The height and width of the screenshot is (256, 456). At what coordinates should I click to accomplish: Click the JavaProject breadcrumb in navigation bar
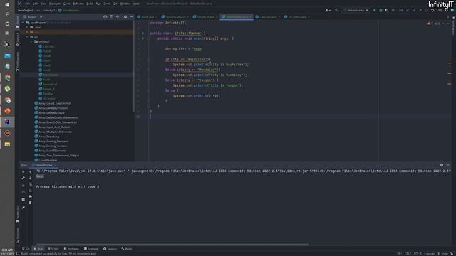pos(25,10)
